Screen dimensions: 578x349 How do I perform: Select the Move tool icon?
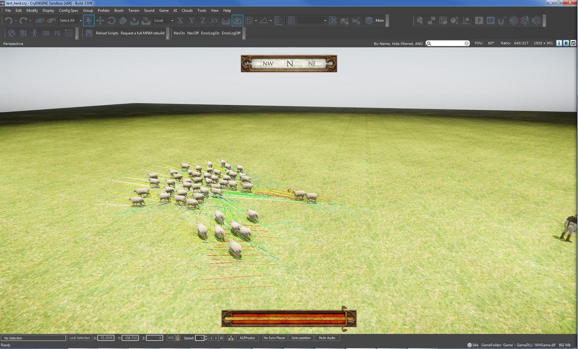(100, 21)
